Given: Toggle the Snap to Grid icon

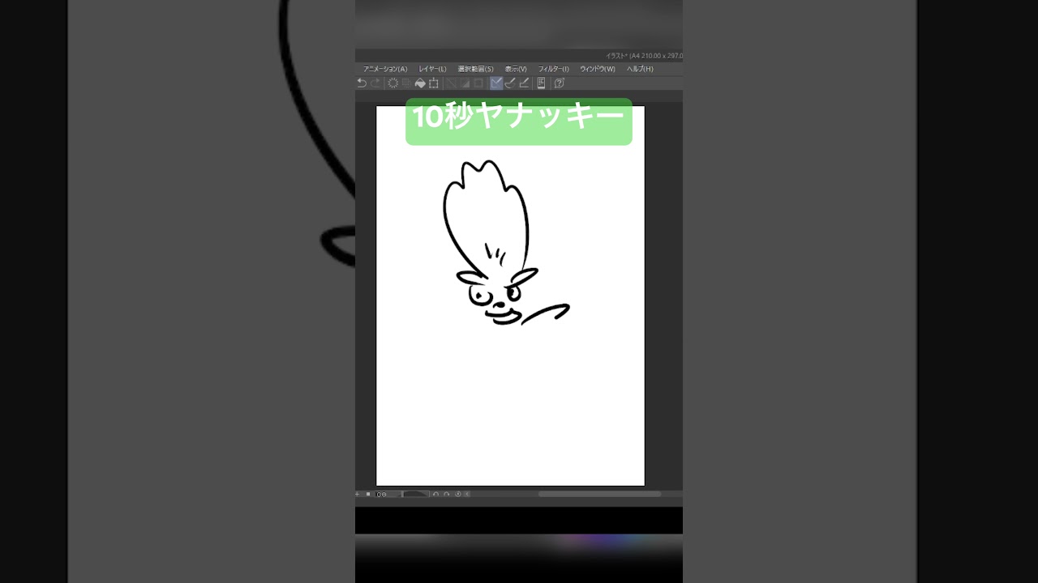Looking at the screenshot, I should tap(522, 83).
